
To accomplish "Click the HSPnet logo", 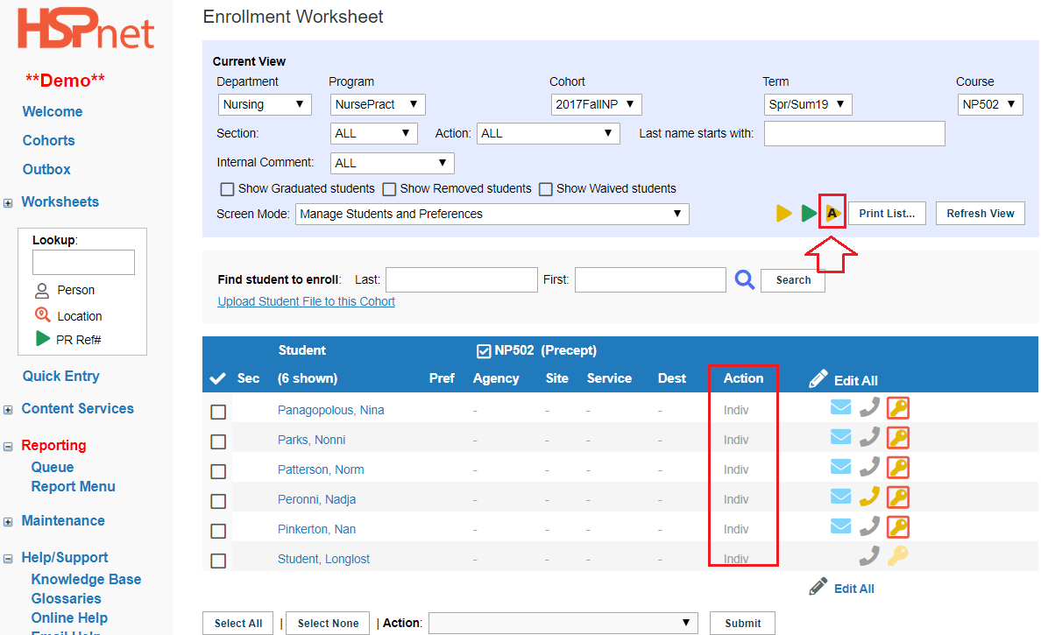I will click(x=86, y=29).
